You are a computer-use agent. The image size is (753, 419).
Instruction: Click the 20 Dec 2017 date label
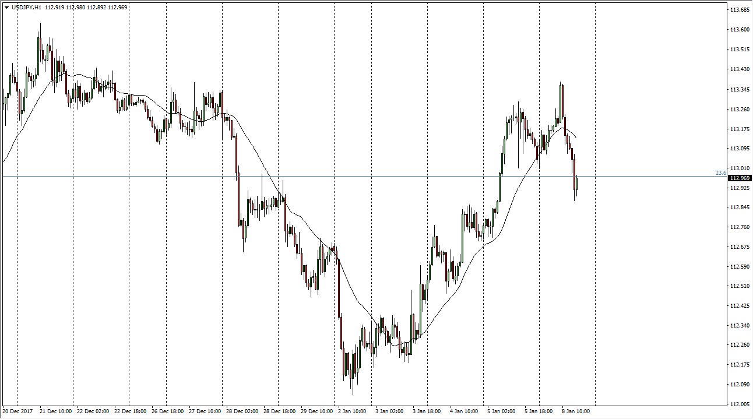(x=18, y=411)
